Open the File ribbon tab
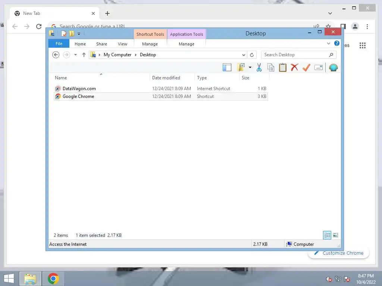Image resolution: width=382 pixels, height=286 pixels. click(59, 44)
